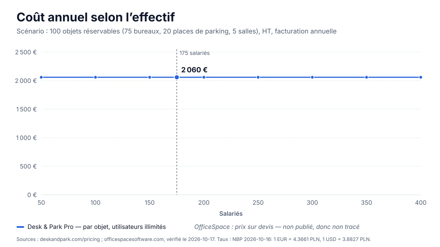Screen dimensions: 440x247
Task: Click the data point at 100 salariés
Action: [x=95, y=77]
